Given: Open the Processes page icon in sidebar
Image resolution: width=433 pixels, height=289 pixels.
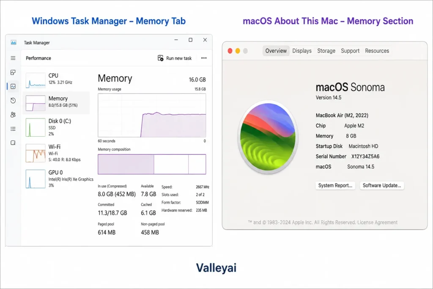Looking at the screenshot, I should click(13, 72).
